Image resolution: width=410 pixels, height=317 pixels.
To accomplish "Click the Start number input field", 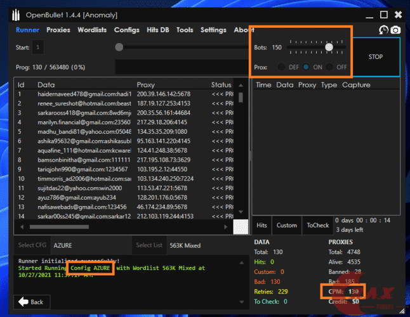I will tap(39, 47).
